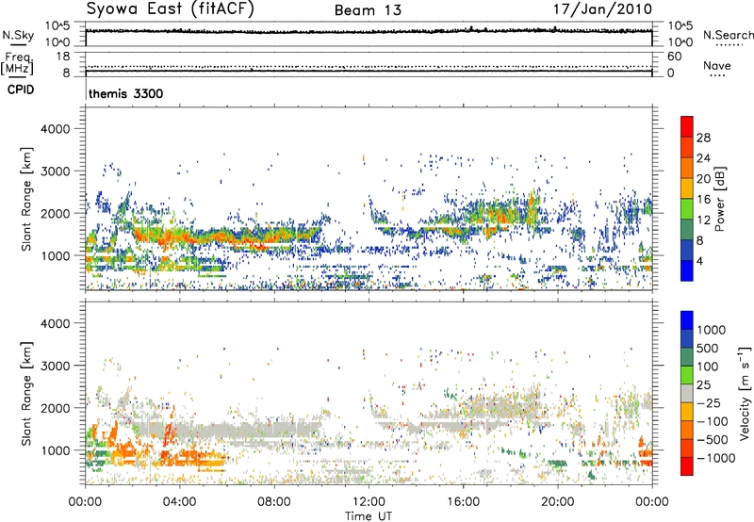Click the 'Velocity [m s-1]' colorbar title
The width and height of the screenshot is (754, 522).
(745, 393)
